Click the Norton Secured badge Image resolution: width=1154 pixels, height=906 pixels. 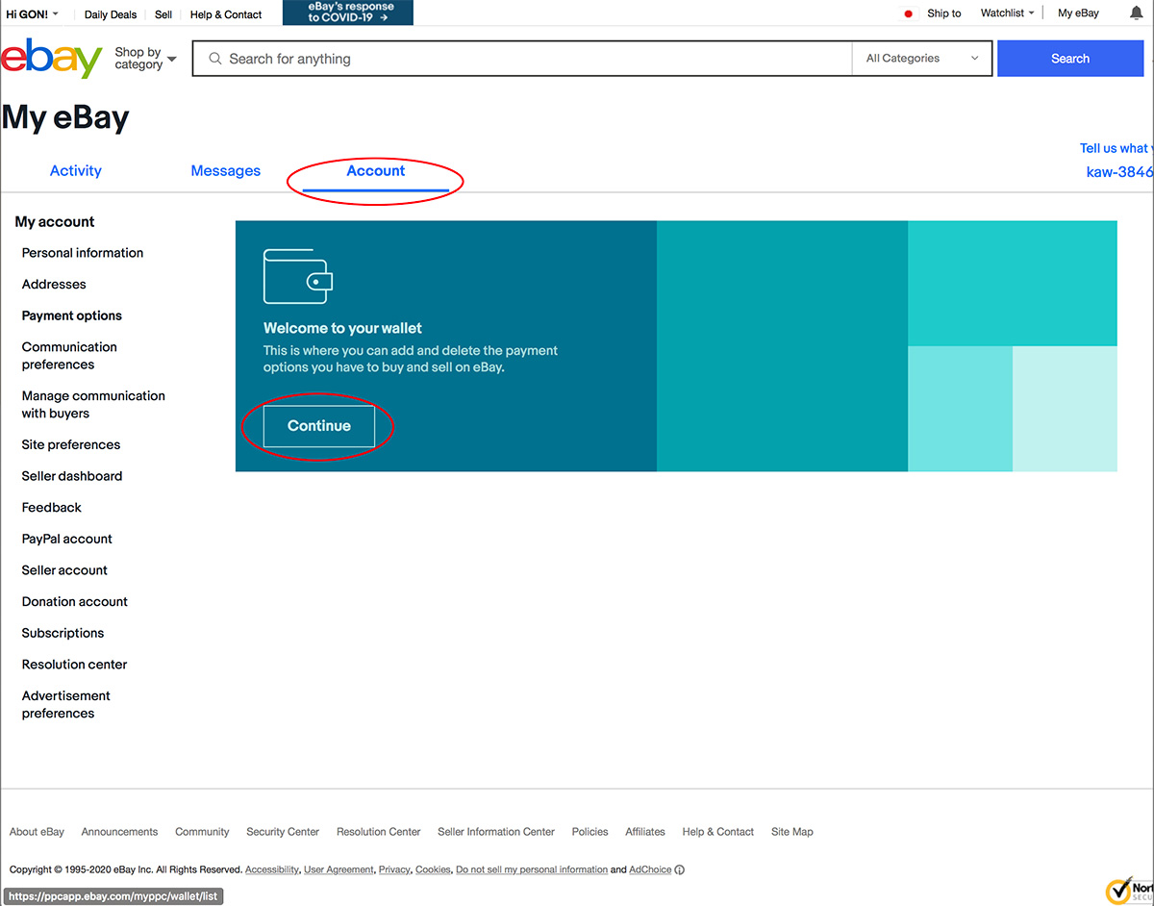click(1127, 889)
